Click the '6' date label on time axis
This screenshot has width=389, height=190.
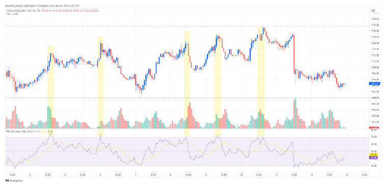tap(100, 175)
